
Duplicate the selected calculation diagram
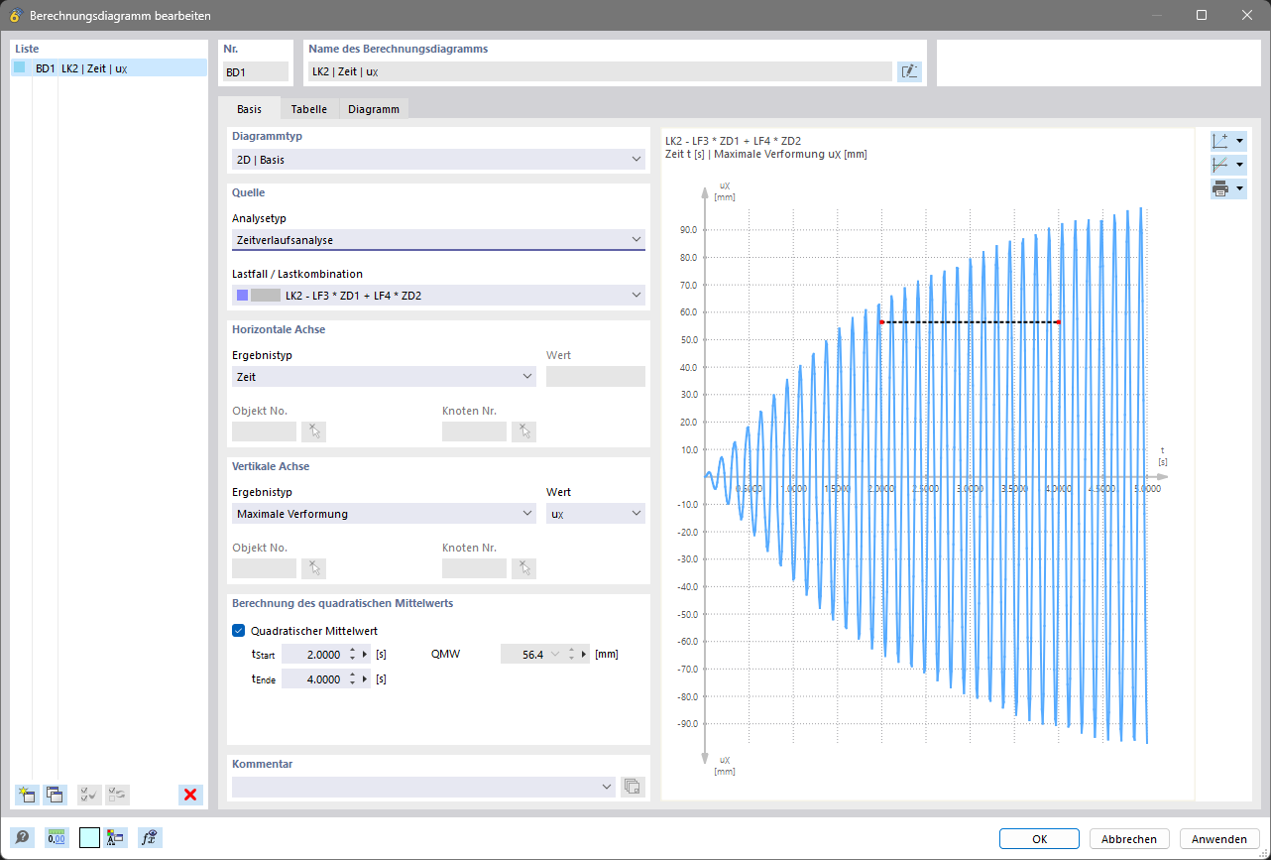coord(55,795)
